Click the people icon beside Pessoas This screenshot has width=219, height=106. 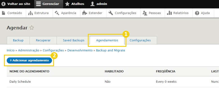tap(145, 13)
